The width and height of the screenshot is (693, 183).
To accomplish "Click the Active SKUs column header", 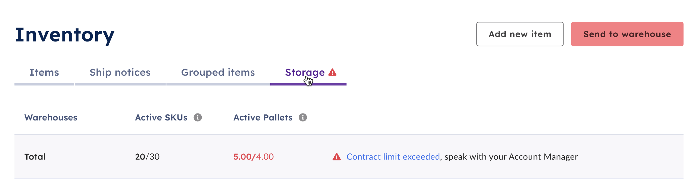I will [161, 117].
